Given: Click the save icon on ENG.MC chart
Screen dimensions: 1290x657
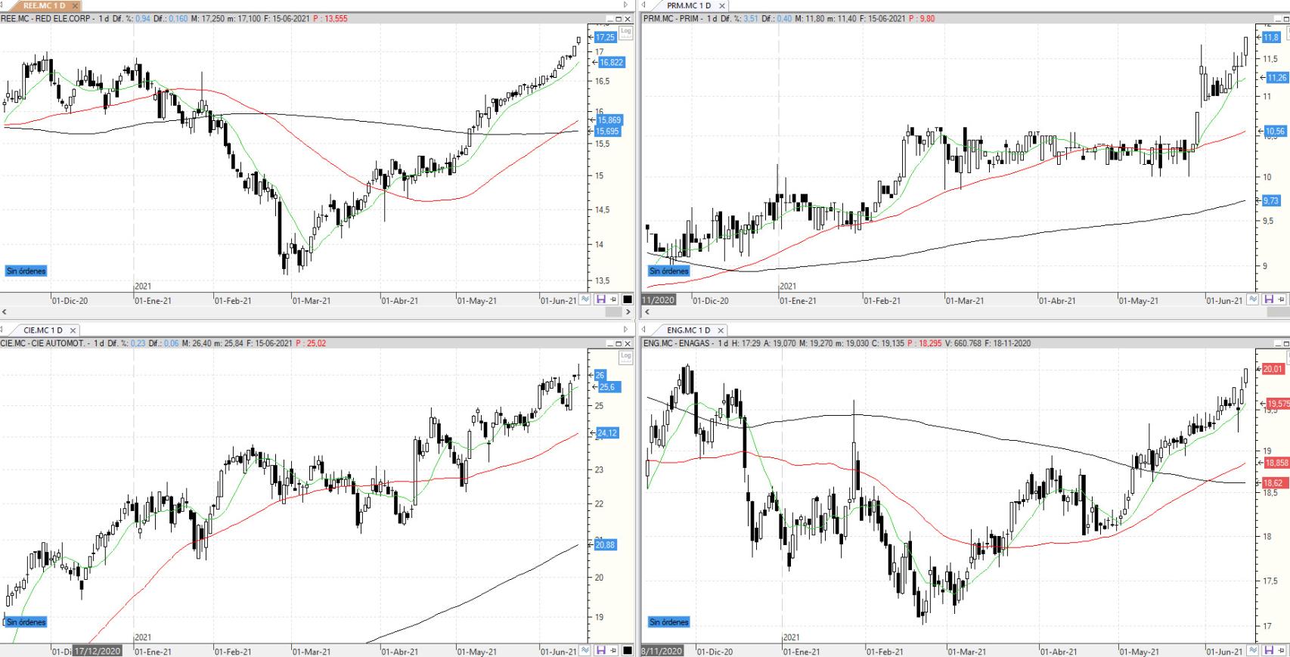Looking at the screenshot, I should 1269,651.
